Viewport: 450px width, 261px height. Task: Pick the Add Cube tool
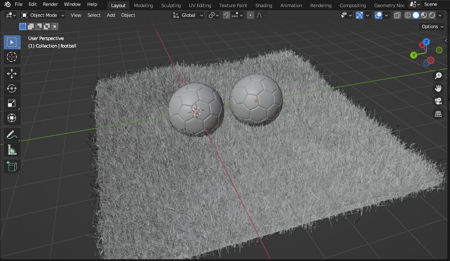click(x=12, y=167)
